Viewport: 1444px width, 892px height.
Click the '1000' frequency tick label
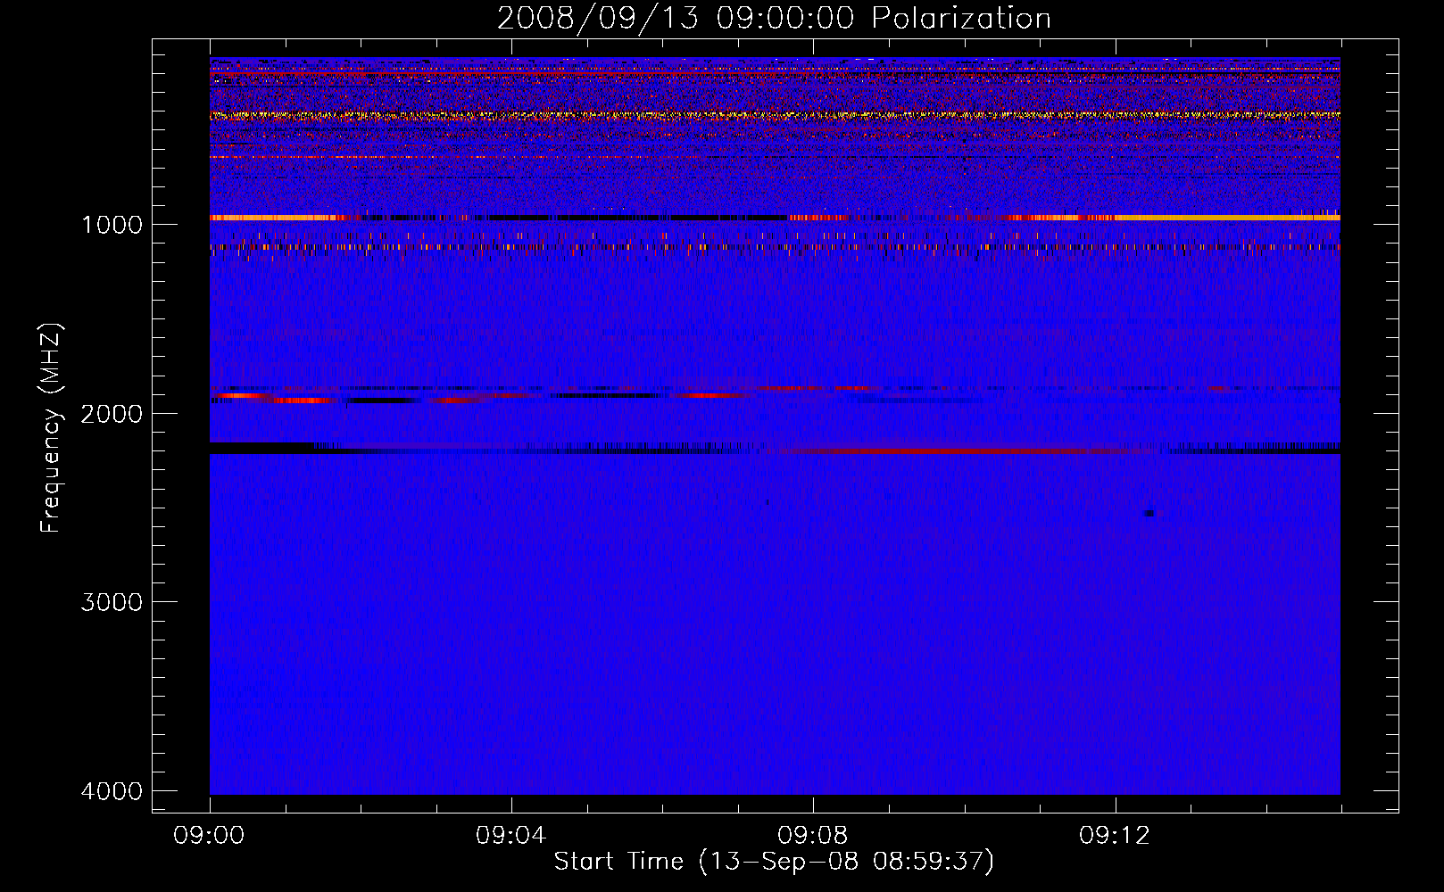[x=112, y=224]
